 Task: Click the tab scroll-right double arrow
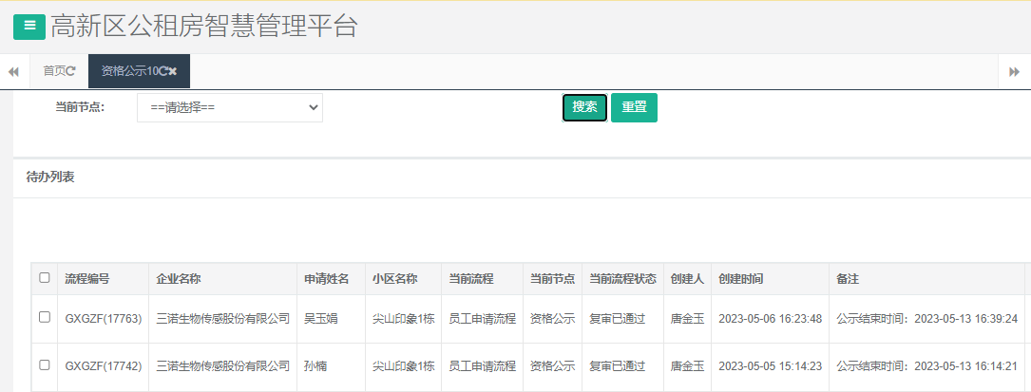pos(1014,71)
